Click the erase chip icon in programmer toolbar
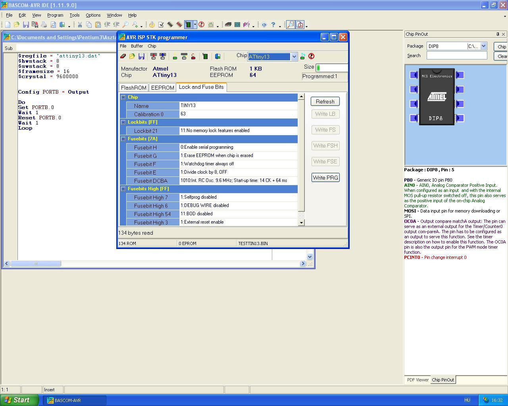The height and width of the screenshot is (406, 508). [x=123, y=56]
